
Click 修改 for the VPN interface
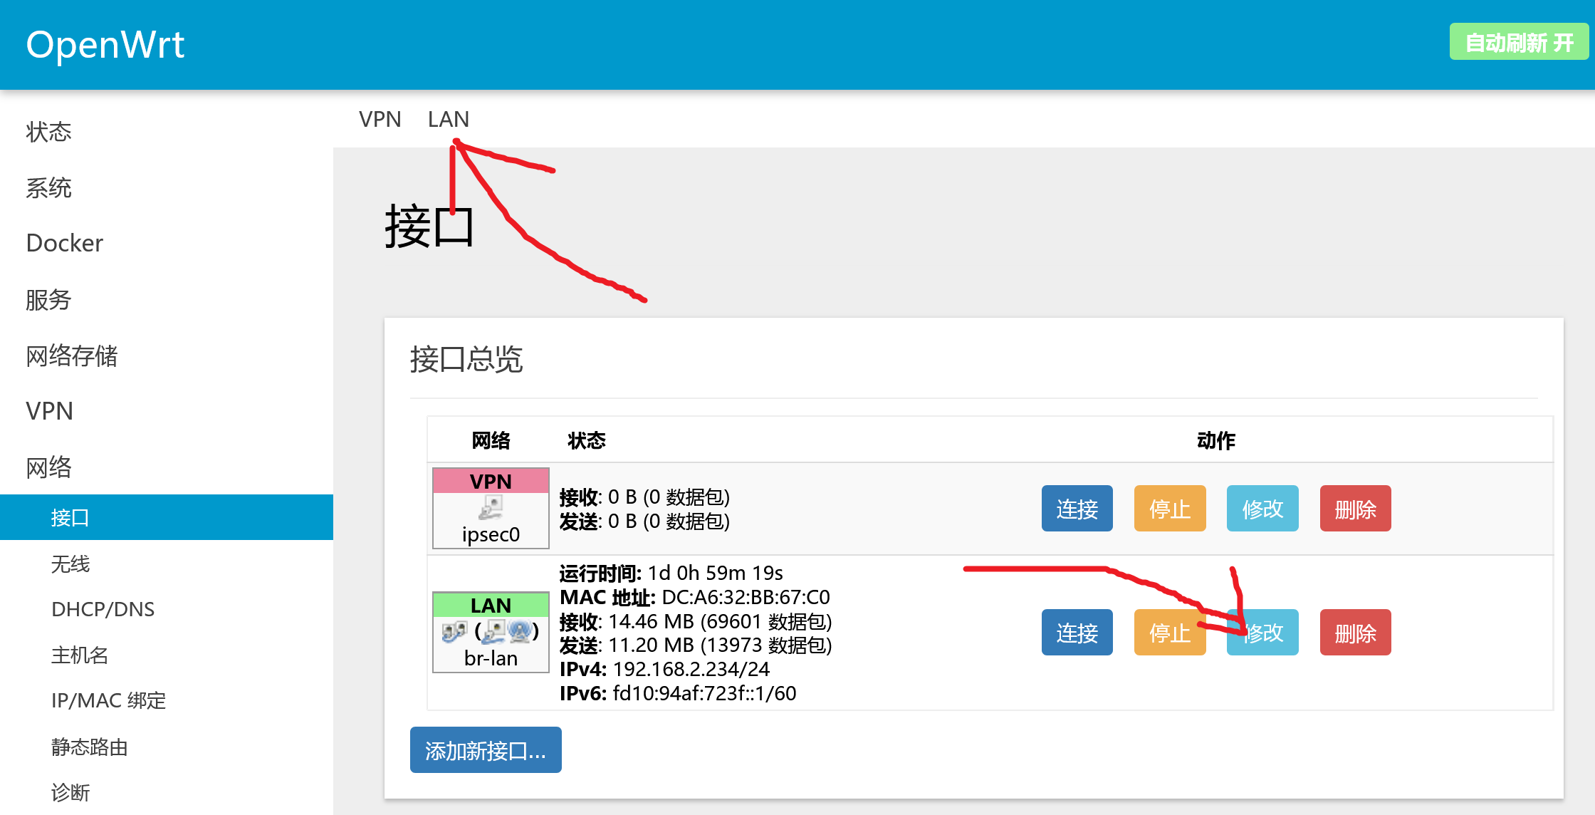coord(1262,509)
